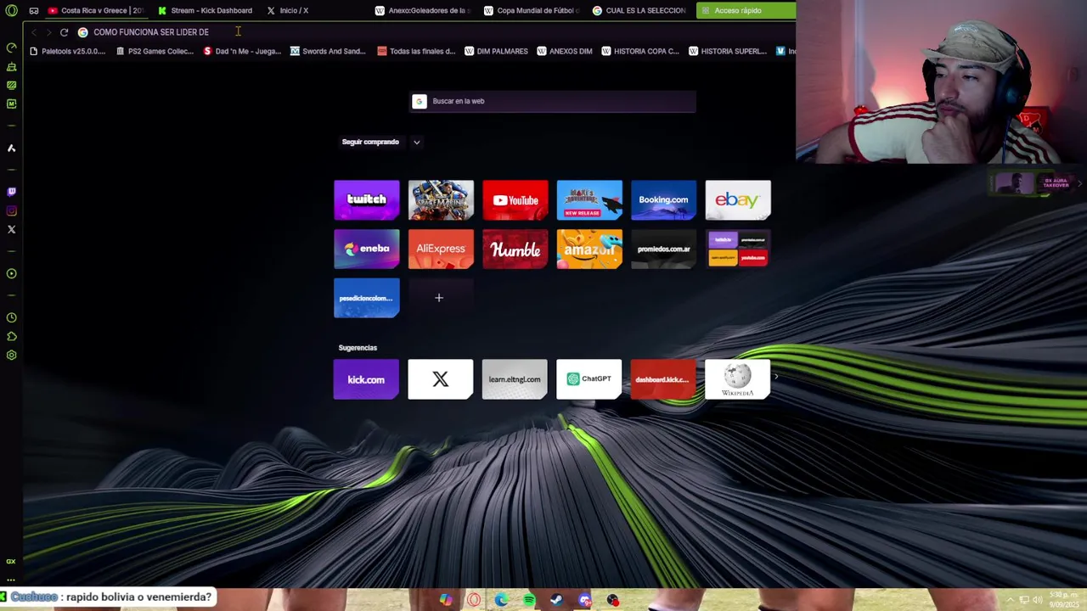The height and width of the screenshot is (611, 1087).
Task: Open the ebay speed dial tile
Action: (738, 200)
